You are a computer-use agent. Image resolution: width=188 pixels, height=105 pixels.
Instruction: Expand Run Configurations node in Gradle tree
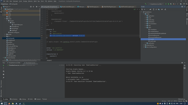[x=143, y=47]
